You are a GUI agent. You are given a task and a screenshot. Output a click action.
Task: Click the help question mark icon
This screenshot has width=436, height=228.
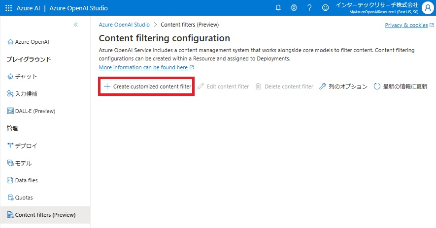tap(309, 8)
